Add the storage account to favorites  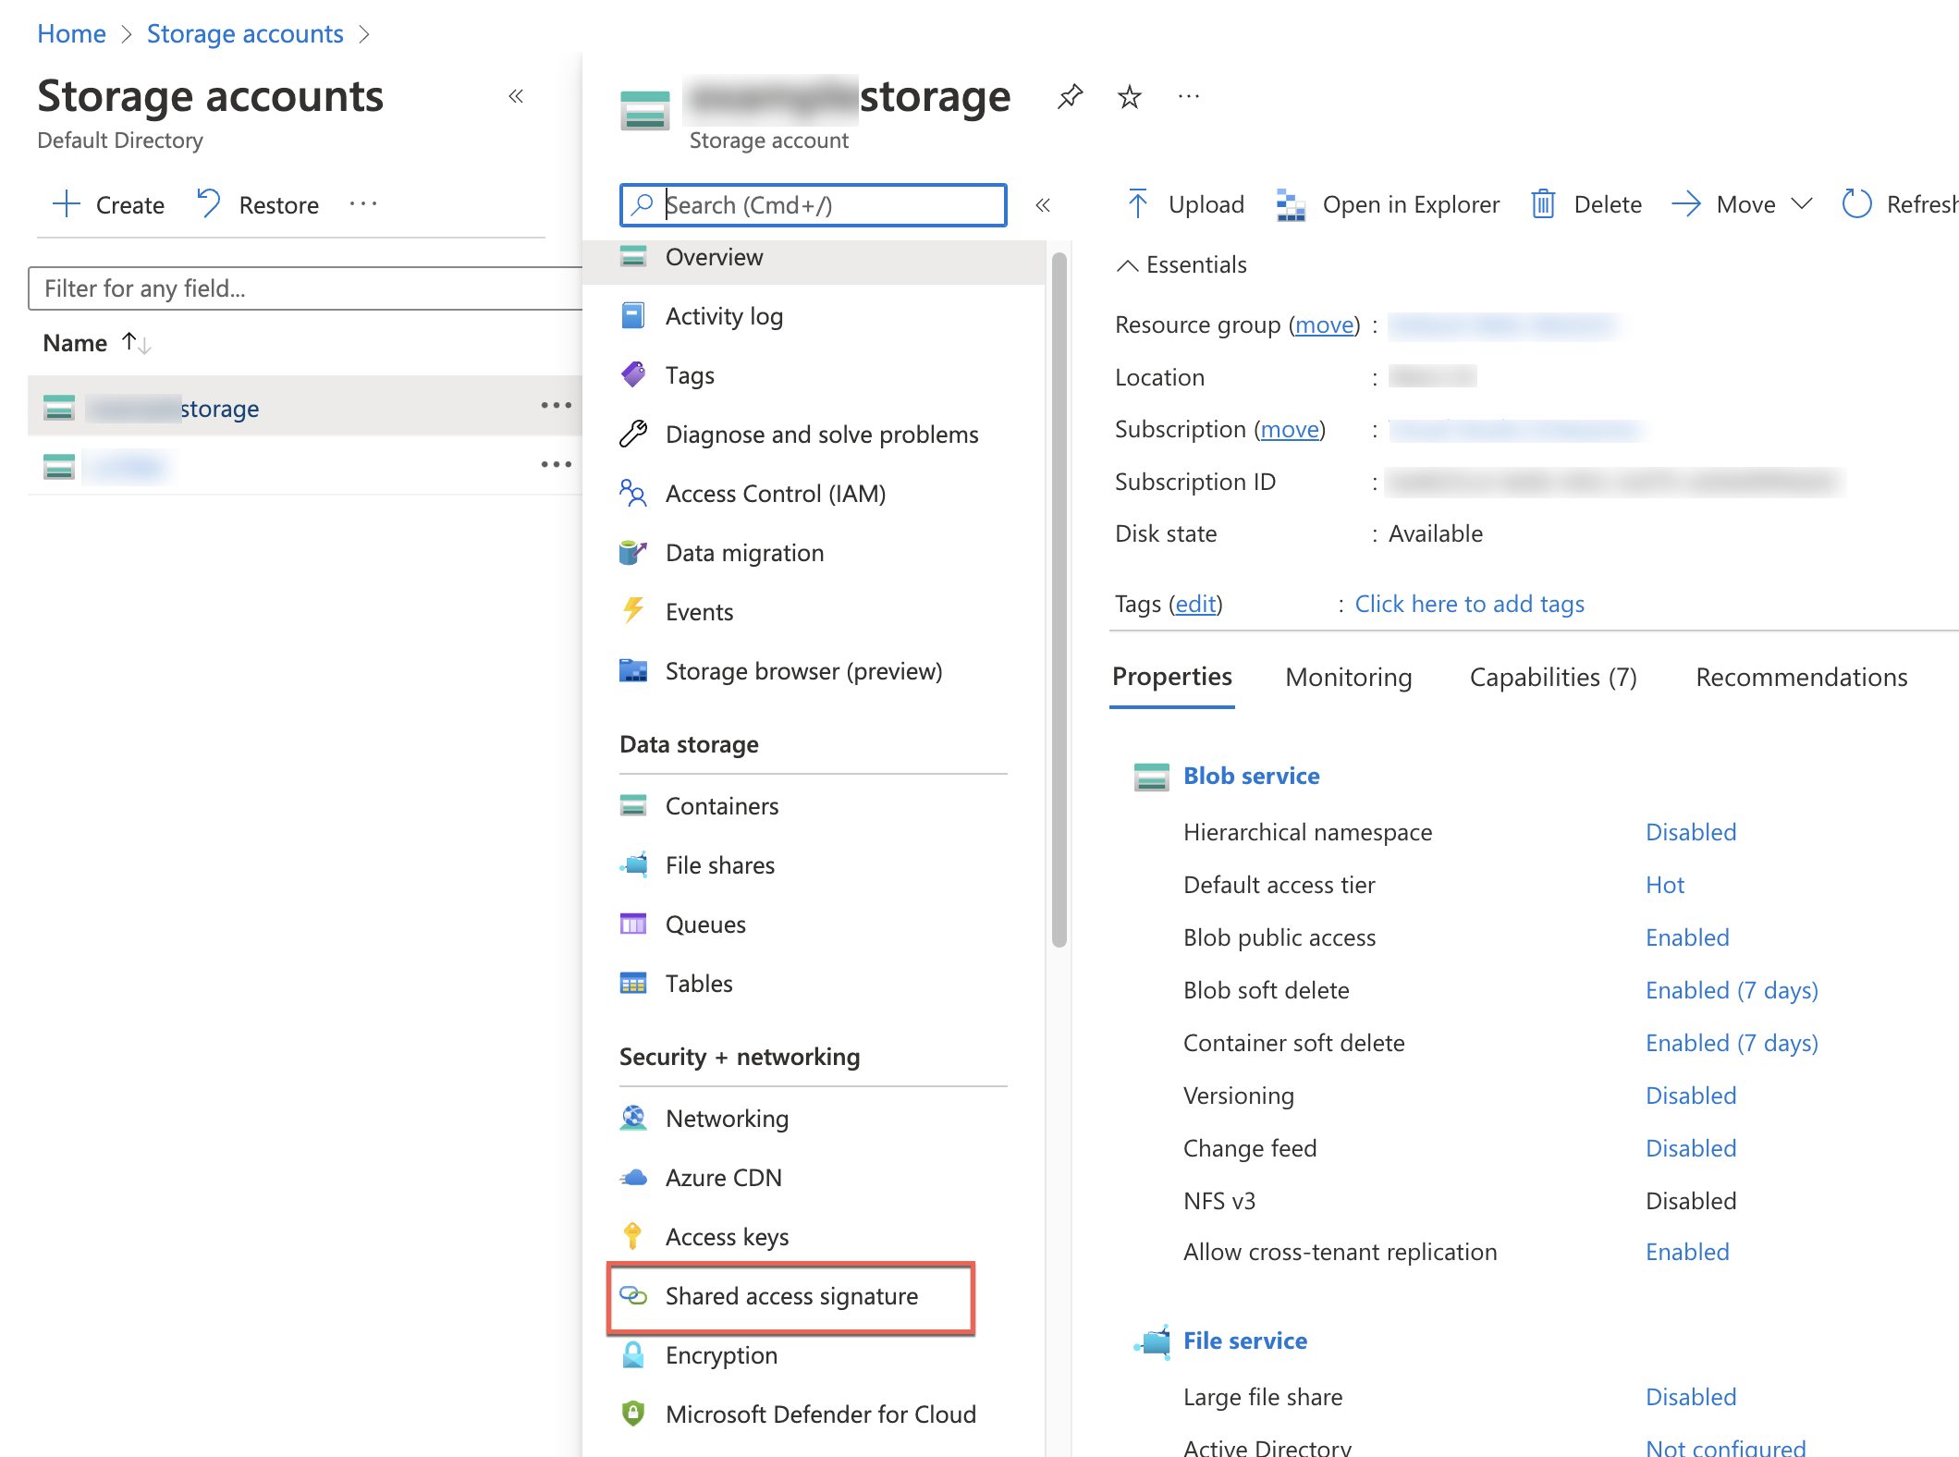pos(1129,95)
